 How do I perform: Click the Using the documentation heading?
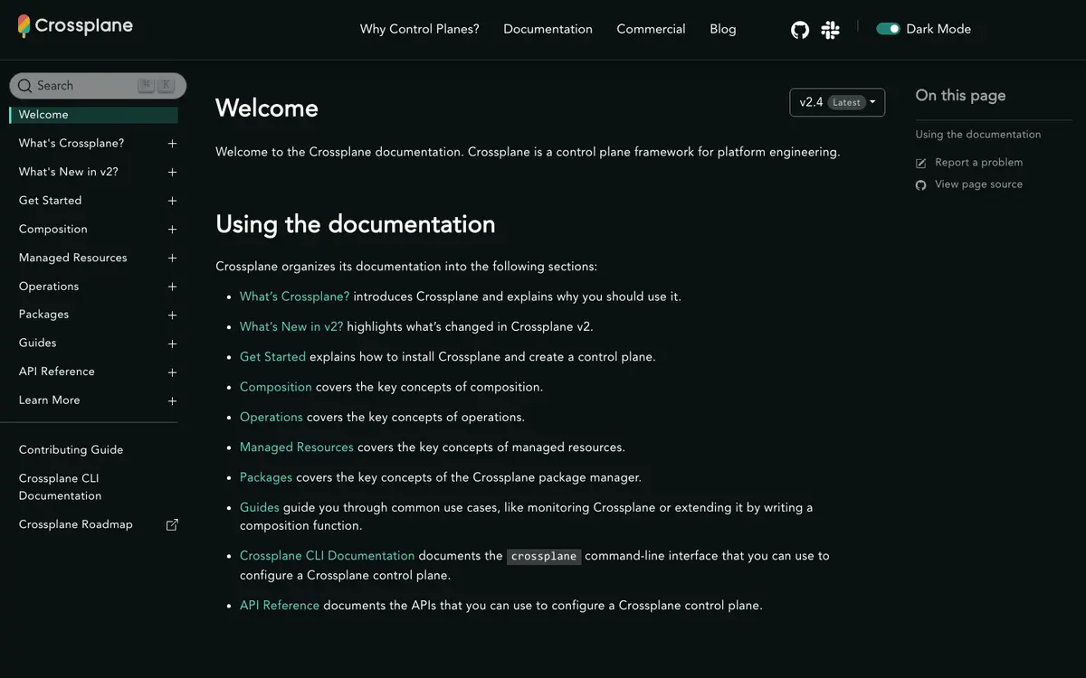tap(356, 224)
